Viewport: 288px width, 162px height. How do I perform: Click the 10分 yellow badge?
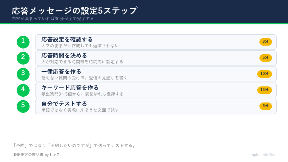264,74
